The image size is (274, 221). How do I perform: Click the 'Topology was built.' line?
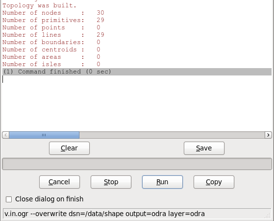(40, 5)
